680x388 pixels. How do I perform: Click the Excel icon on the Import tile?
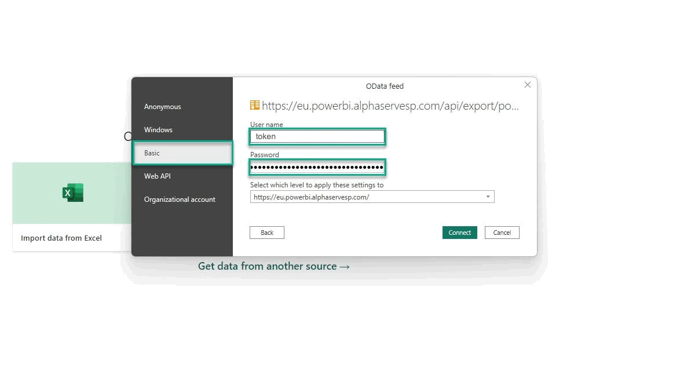[72, 193]
